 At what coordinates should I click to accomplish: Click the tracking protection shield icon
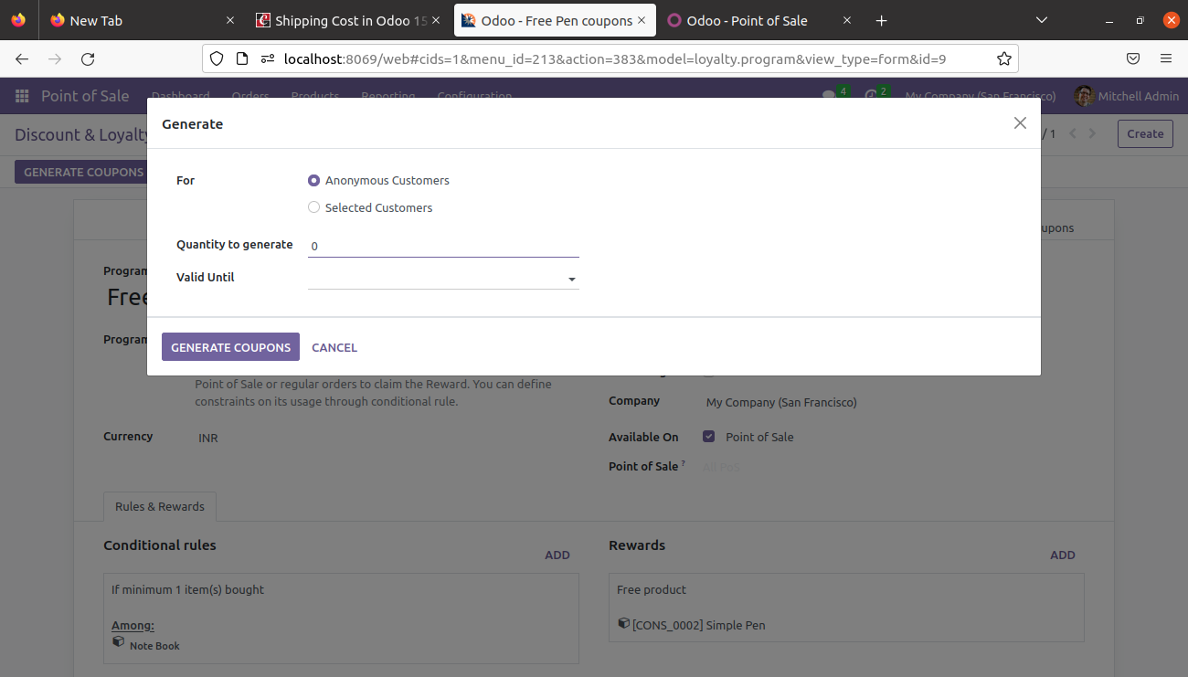tap(217, 58)
